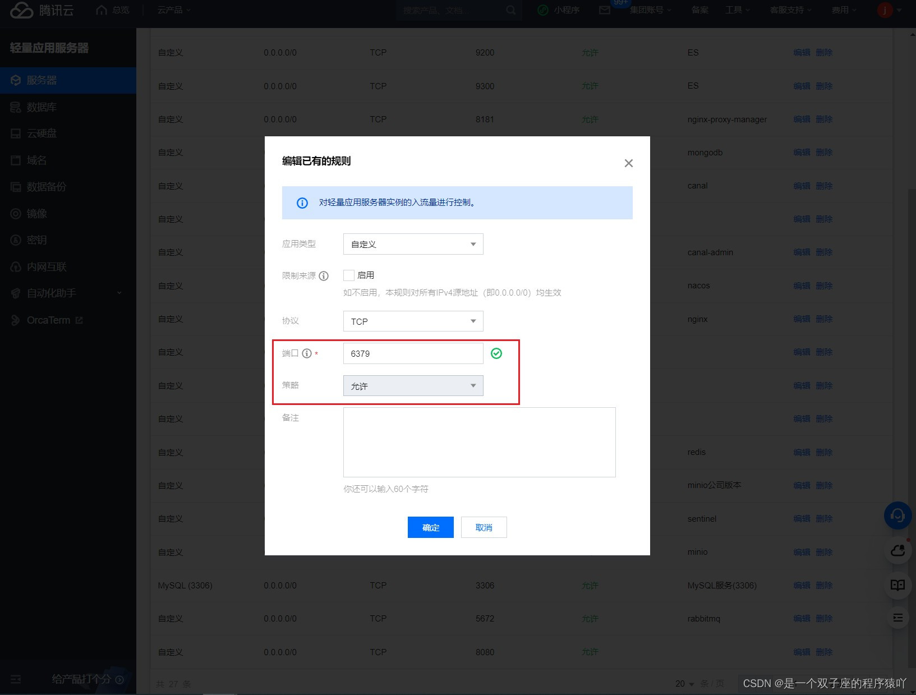Click the 确定 confirm button
Screen dimensions: 916x695
click(431, 527)
